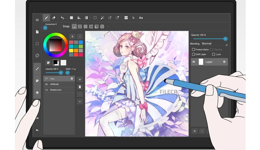
Task: Select the Magic Wand tool
Action: tap(102, 18)
